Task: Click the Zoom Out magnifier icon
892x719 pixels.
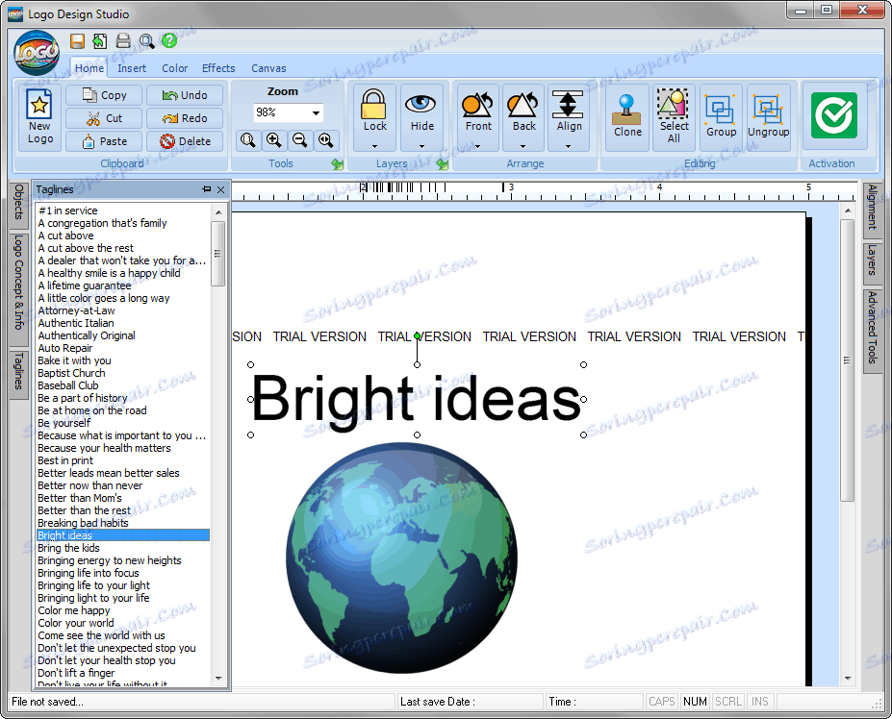Action: click(x=300, y=140)
